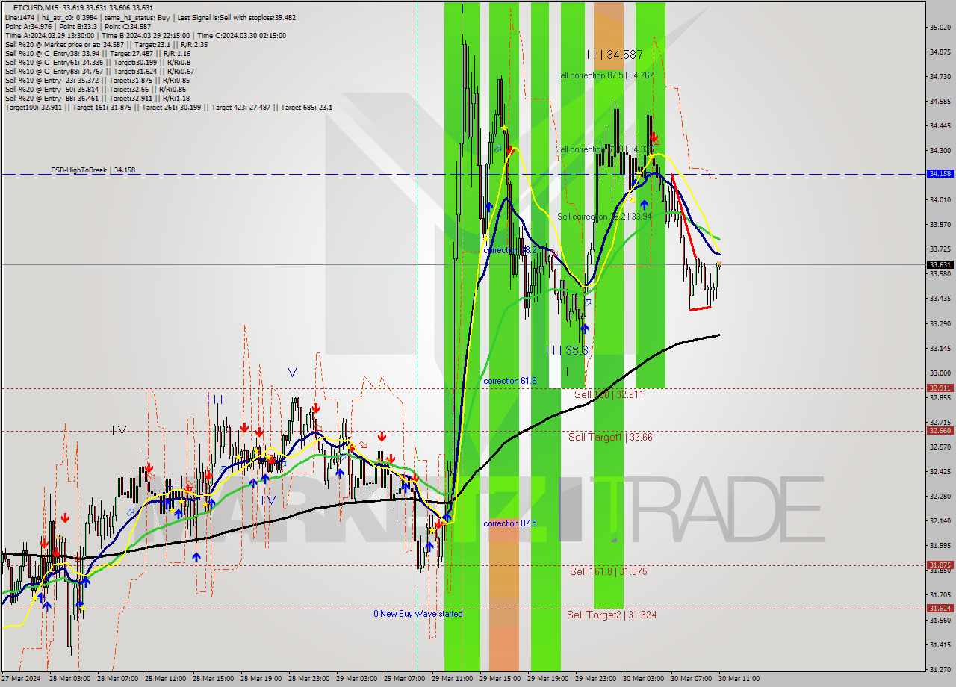The image size is (956, 687).
Task: Click the current price tag 33.631
Action: tap(940, 264)
